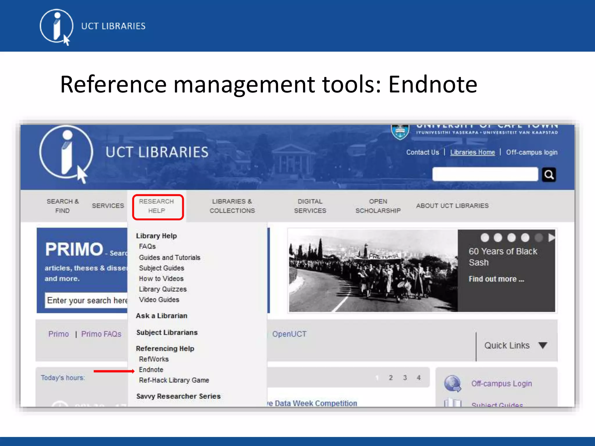Choose Subject Guides in the dropdown menu
Viewport: 595px width, 446px height.
[162, 268]
